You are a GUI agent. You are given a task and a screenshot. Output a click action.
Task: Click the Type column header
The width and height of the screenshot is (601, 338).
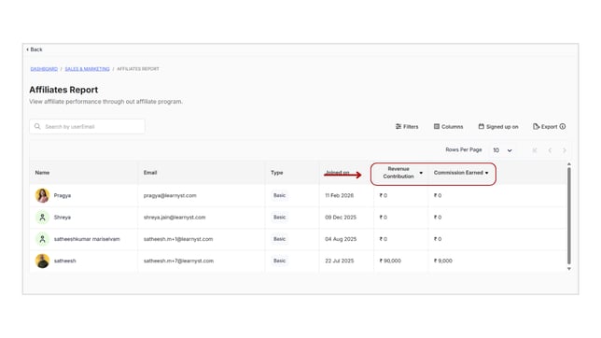277,173
